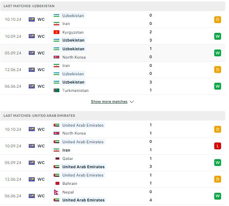This screenshot has height=206, width=229.
Task: Click the Iran flag in UAE 10.09.24 match
Action: [56, 150]
